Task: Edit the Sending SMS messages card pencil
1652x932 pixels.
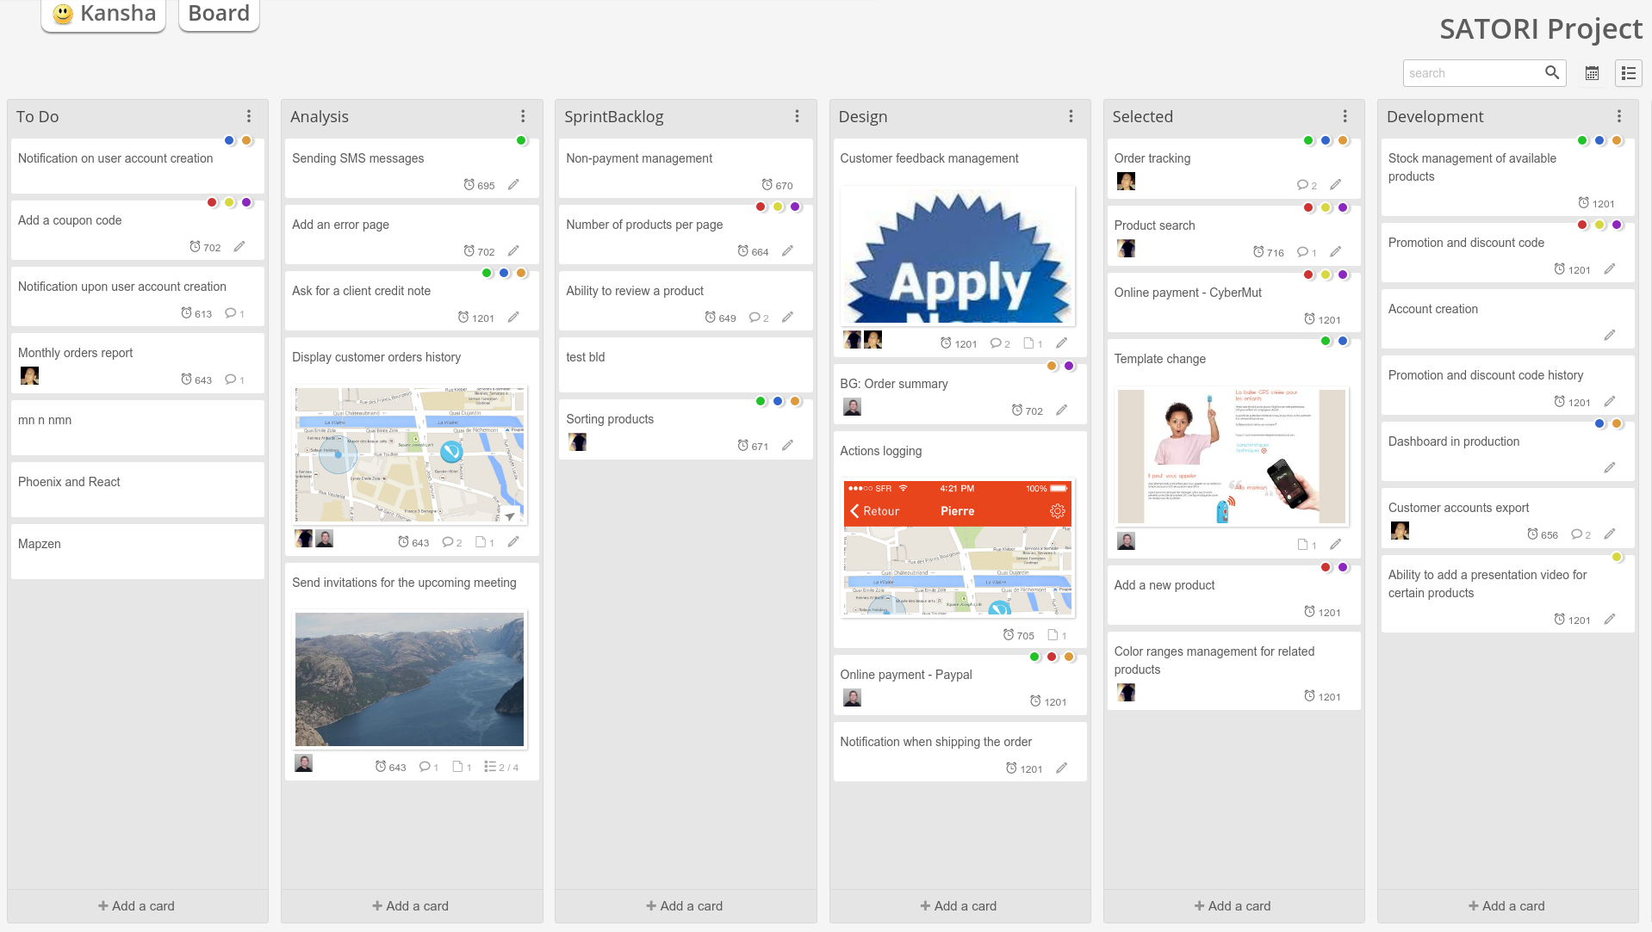Action: [513, 184]
